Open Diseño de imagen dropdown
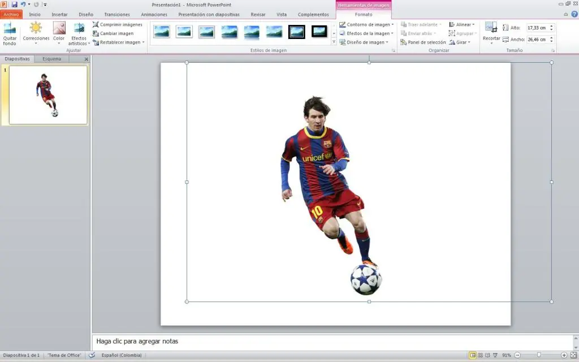This screenshot has height=362, width=579. [364, 42]
